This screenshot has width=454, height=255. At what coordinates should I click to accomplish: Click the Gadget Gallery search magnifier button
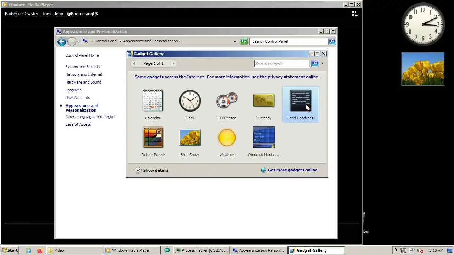pos(315,63)
